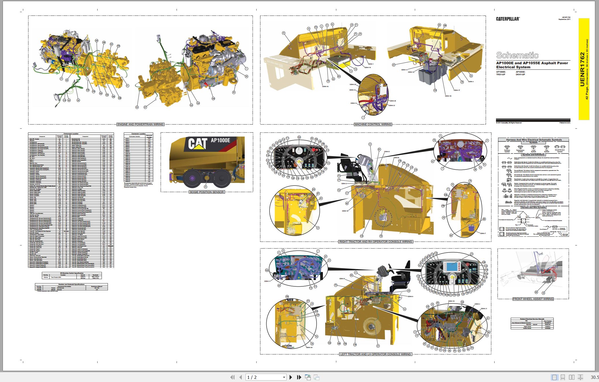Image resolution: width=599 pixels, height=382 pixels.
Task: Click the Circuit Breaker Symbol in legend
Action: point(559,148)
